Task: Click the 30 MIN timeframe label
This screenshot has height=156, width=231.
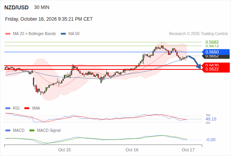Action: (42, 7)
